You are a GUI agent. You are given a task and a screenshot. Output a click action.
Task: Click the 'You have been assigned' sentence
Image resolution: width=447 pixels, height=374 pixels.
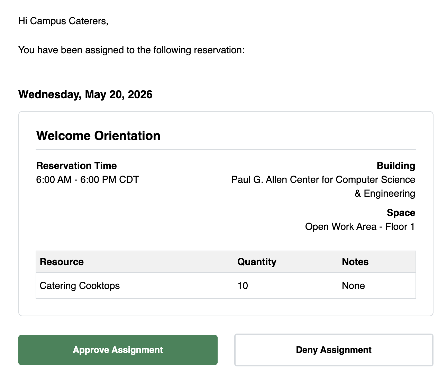(x=131, y=50)
